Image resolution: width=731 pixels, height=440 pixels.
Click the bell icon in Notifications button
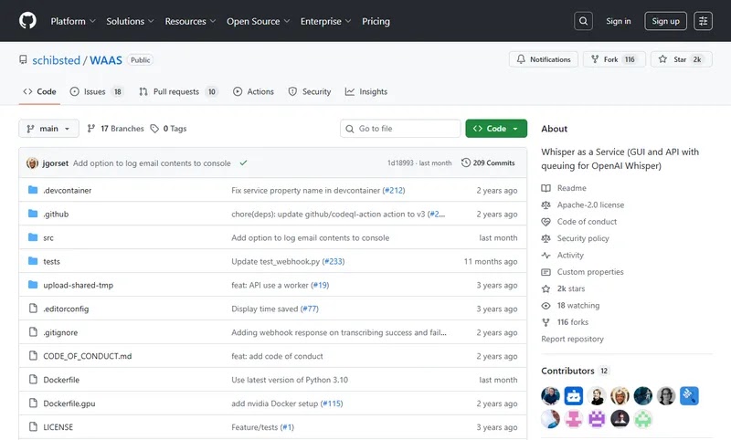coord(521,59)
